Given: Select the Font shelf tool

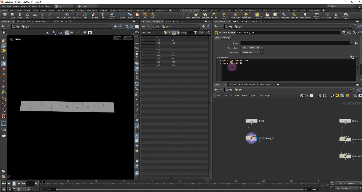Looking at the screenshot, I should point(102,16).
